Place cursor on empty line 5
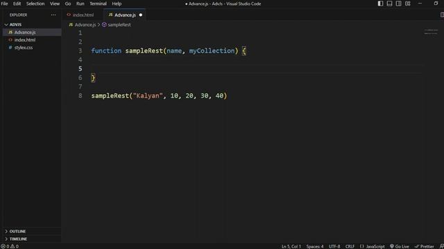Screen dimensions: 444x249 pos(256,68)
